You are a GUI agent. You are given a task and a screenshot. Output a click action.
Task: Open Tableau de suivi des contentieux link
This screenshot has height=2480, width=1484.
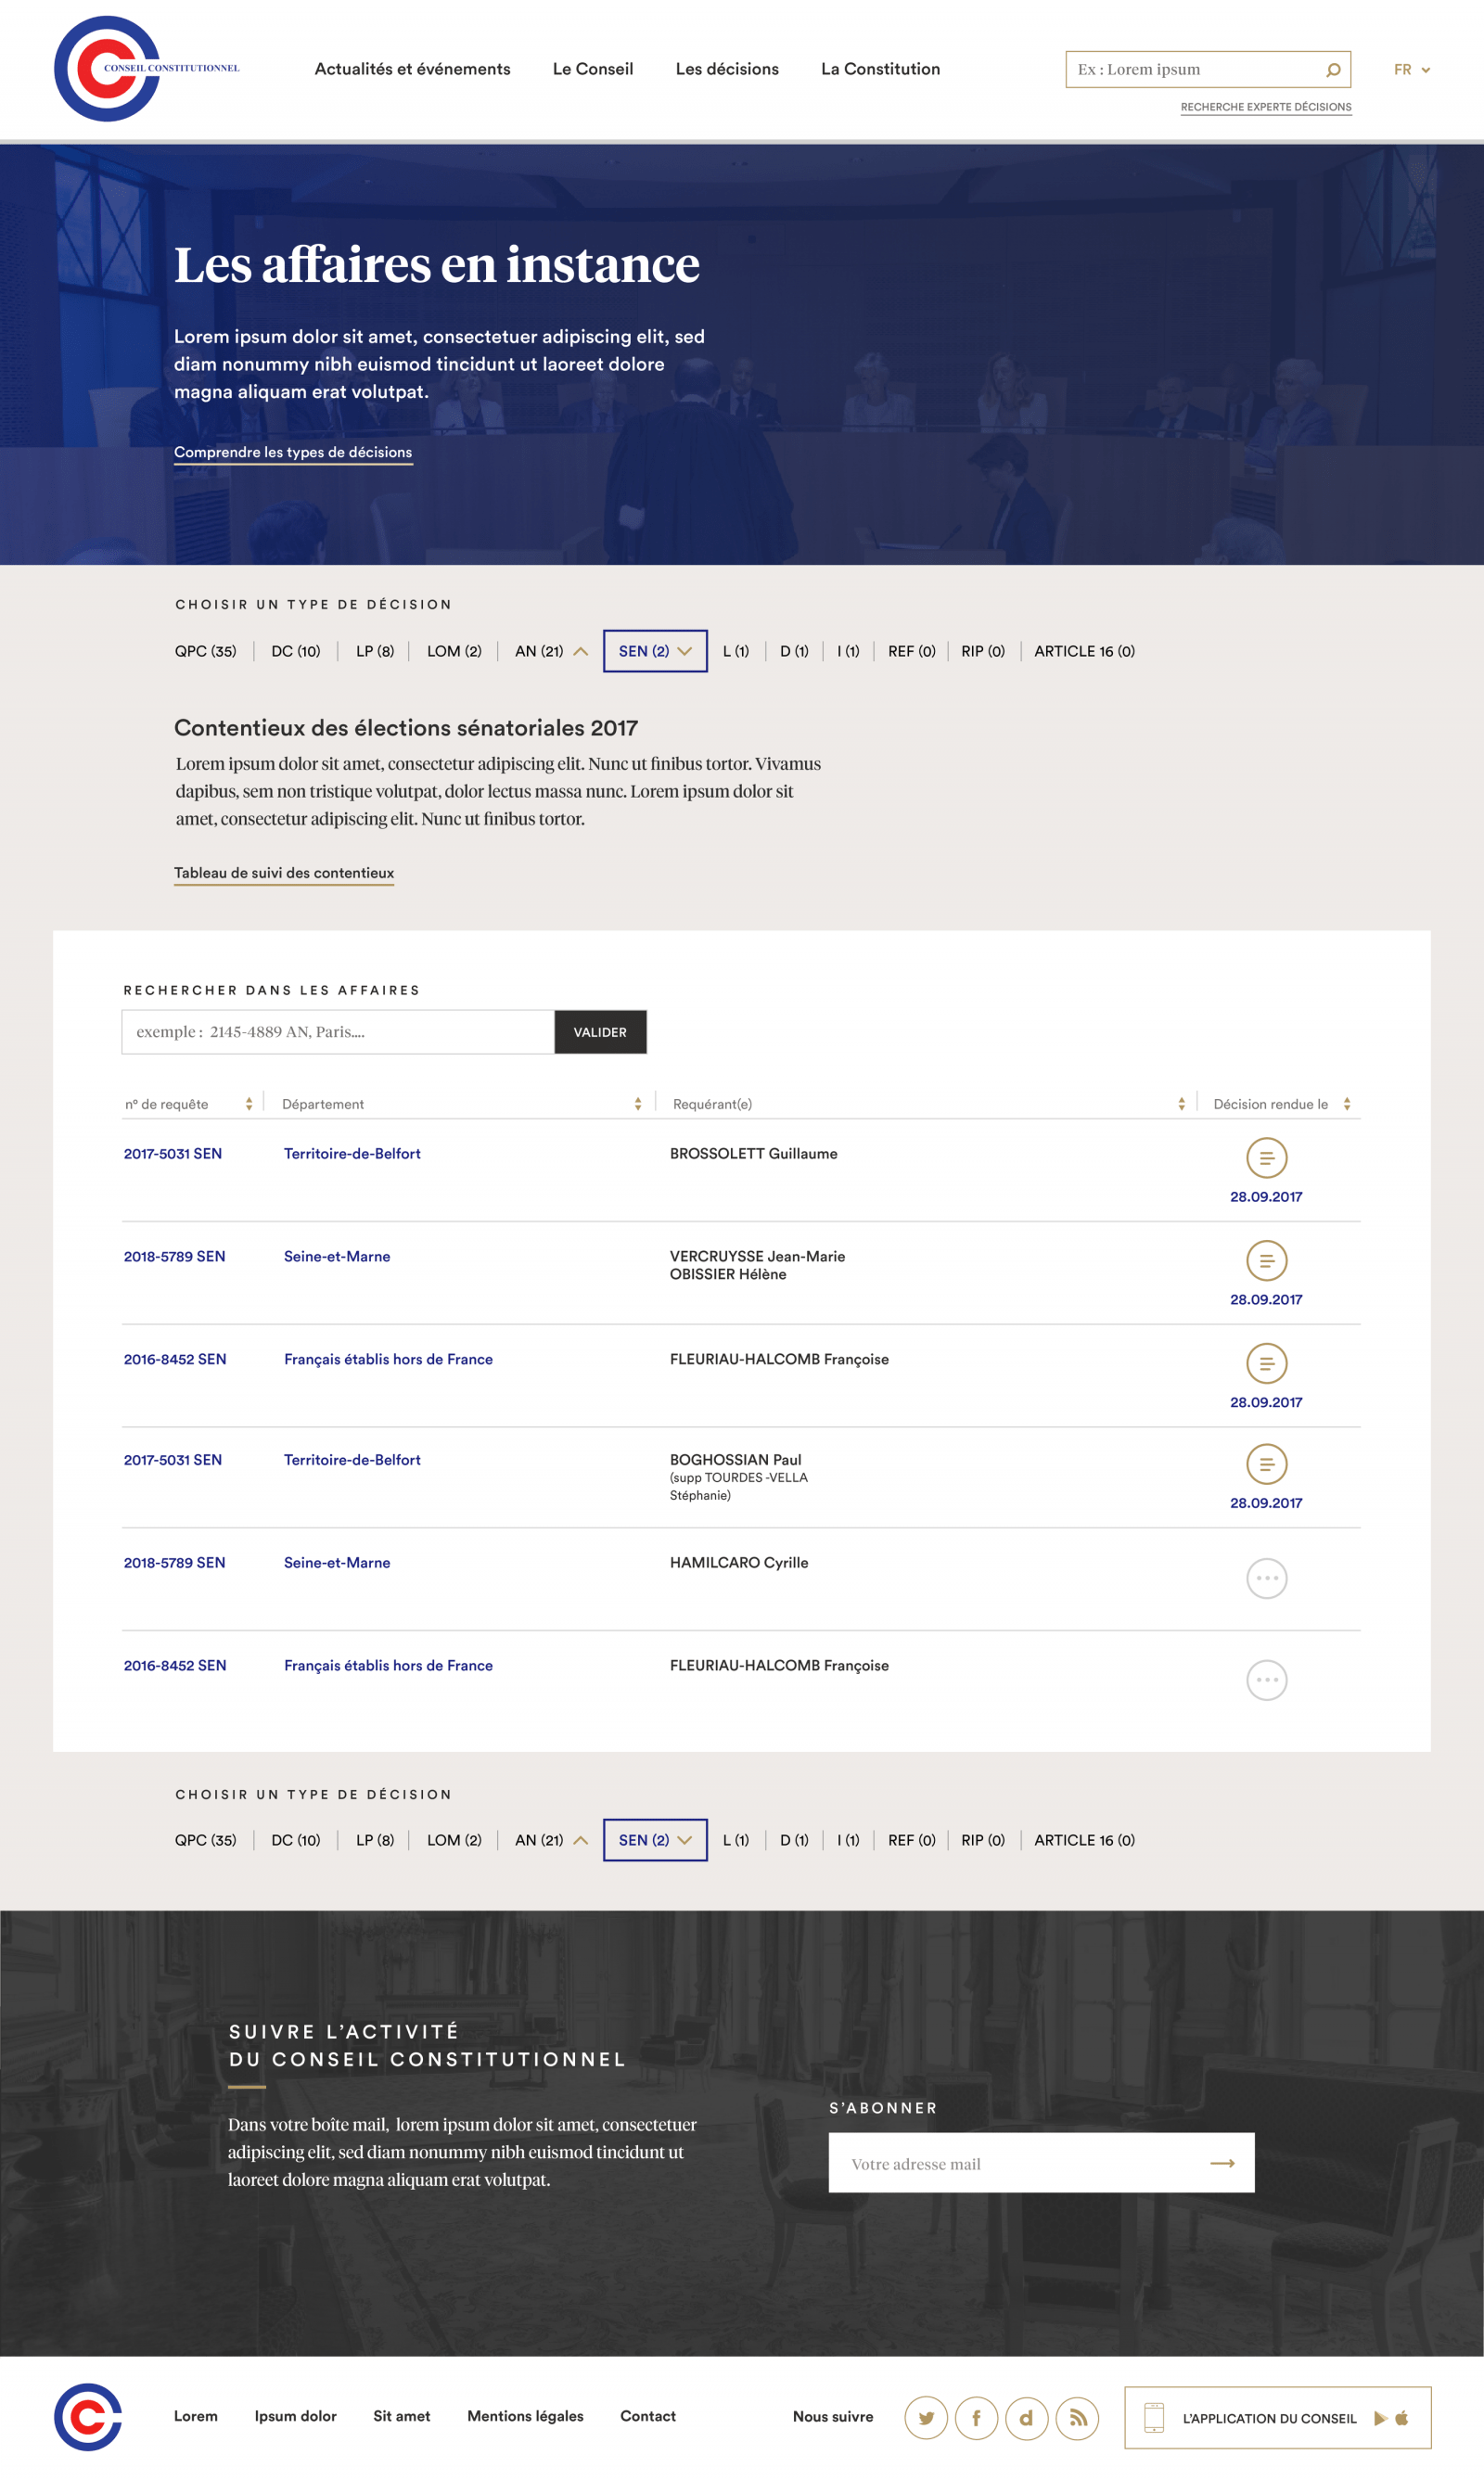coord(284,873)
